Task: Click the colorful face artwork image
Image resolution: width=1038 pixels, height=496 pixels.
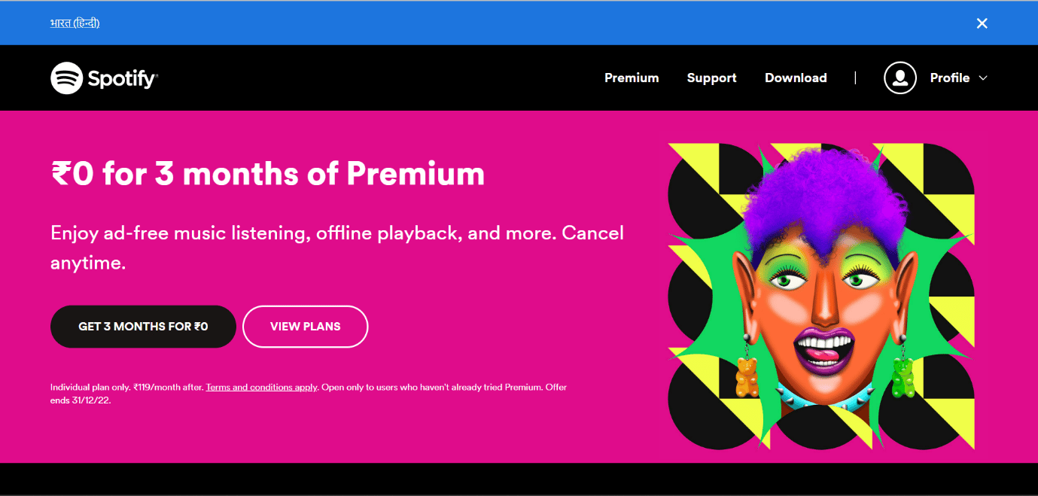Action: click(821, 296)
